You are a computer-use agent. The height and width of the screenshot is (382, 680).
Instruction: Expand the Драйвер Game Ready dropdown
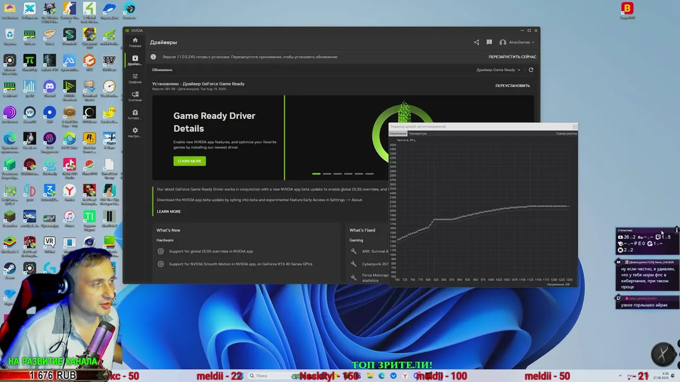(498, 70)
